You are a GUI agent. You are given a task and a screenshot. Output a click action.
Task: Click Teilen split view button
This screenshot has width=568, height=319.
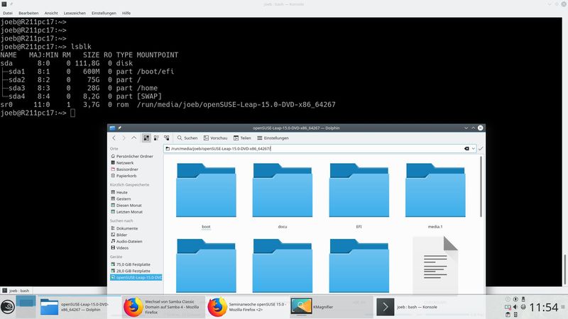242,138
